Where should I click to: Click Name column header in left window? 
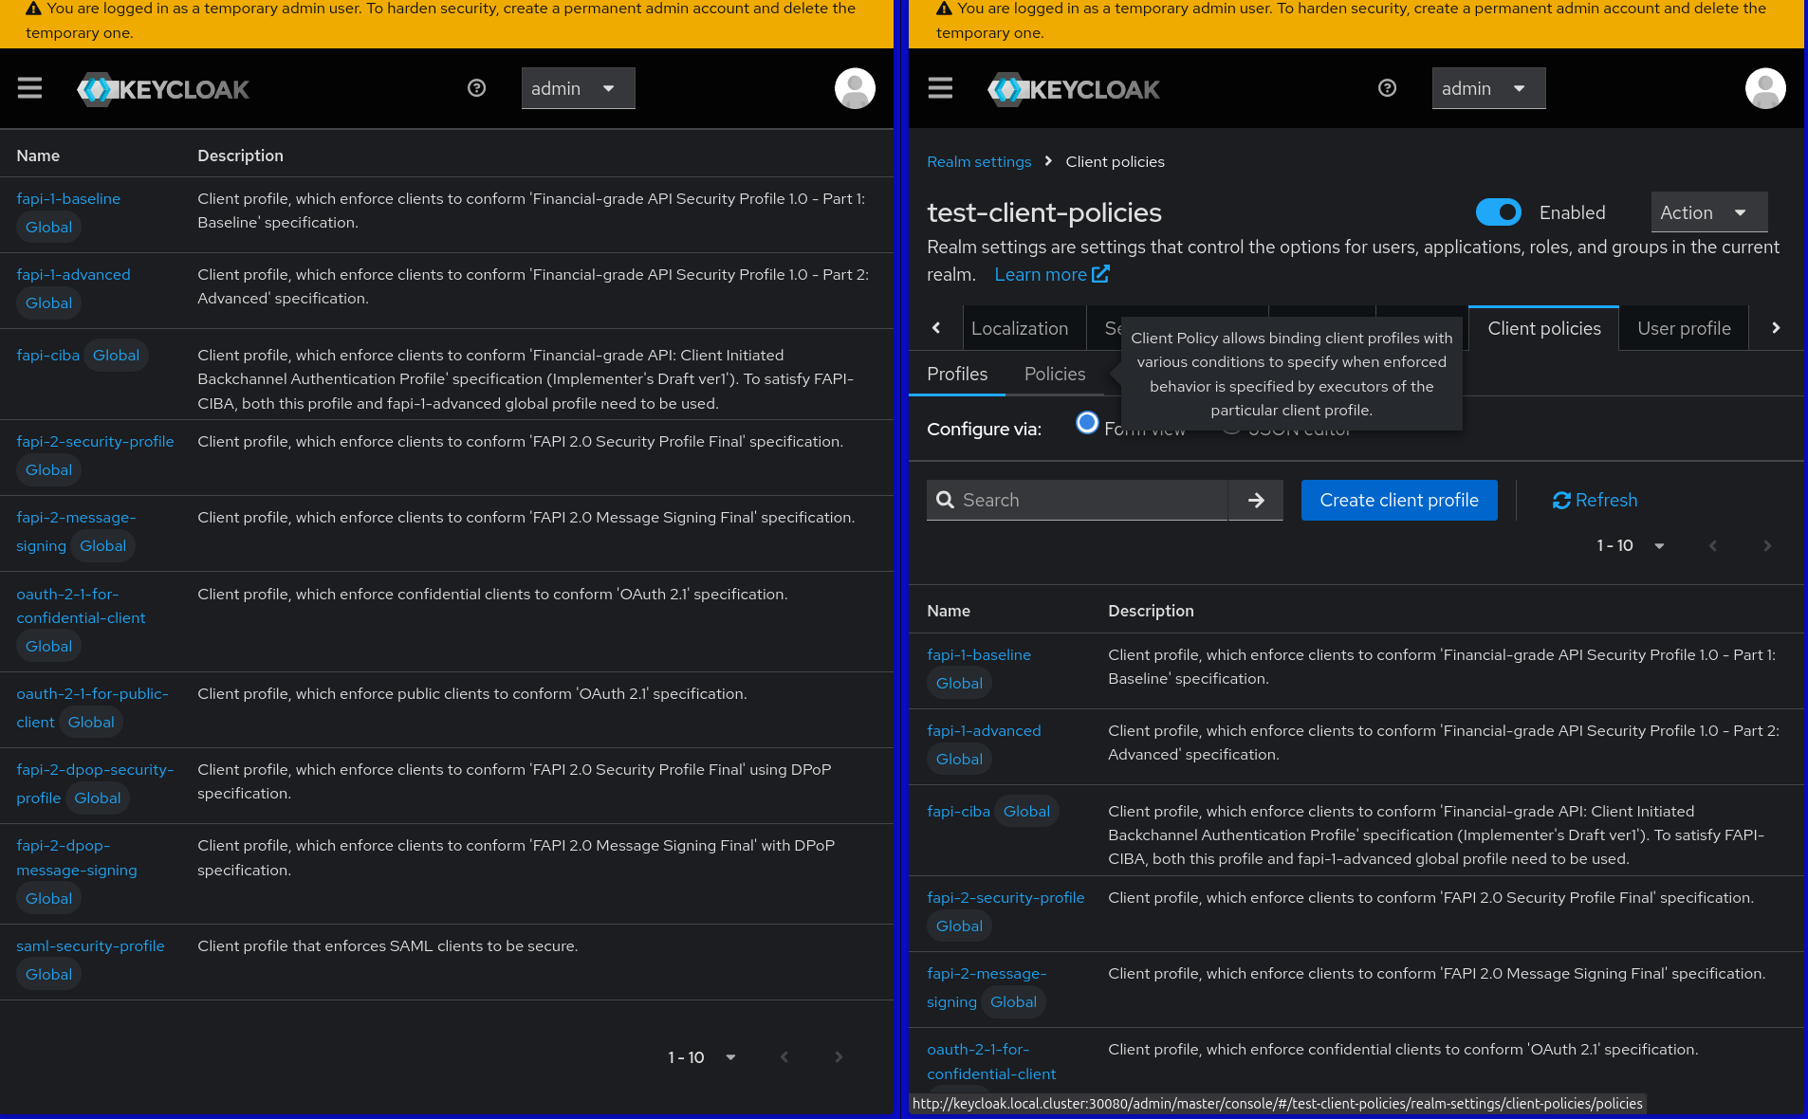[38, 156]
